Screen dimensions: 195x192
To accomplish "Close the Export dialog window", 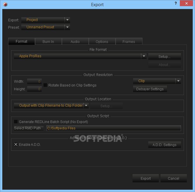I will (x=186, y=4).
